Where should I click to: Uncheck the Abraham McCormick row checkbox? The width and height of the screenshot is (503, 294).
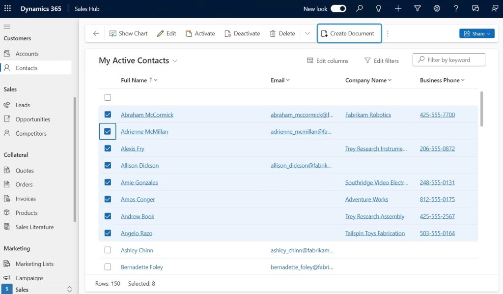click(108, 115)
